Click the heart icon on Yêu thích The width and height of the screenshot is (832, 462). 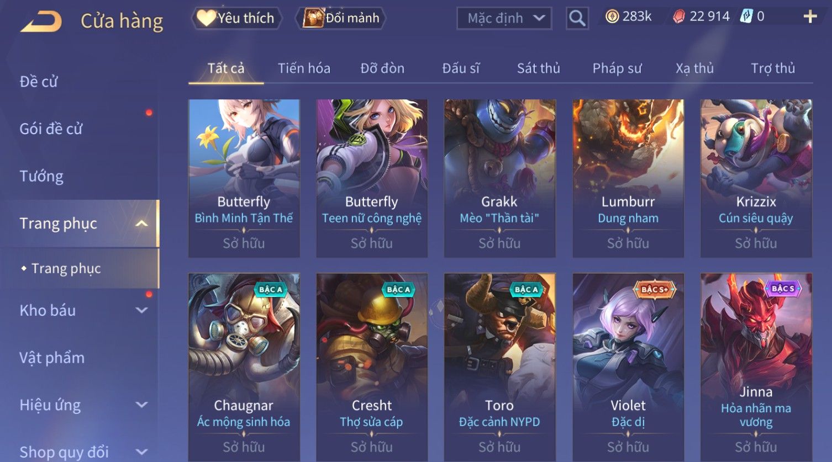(x=206, y=18)
